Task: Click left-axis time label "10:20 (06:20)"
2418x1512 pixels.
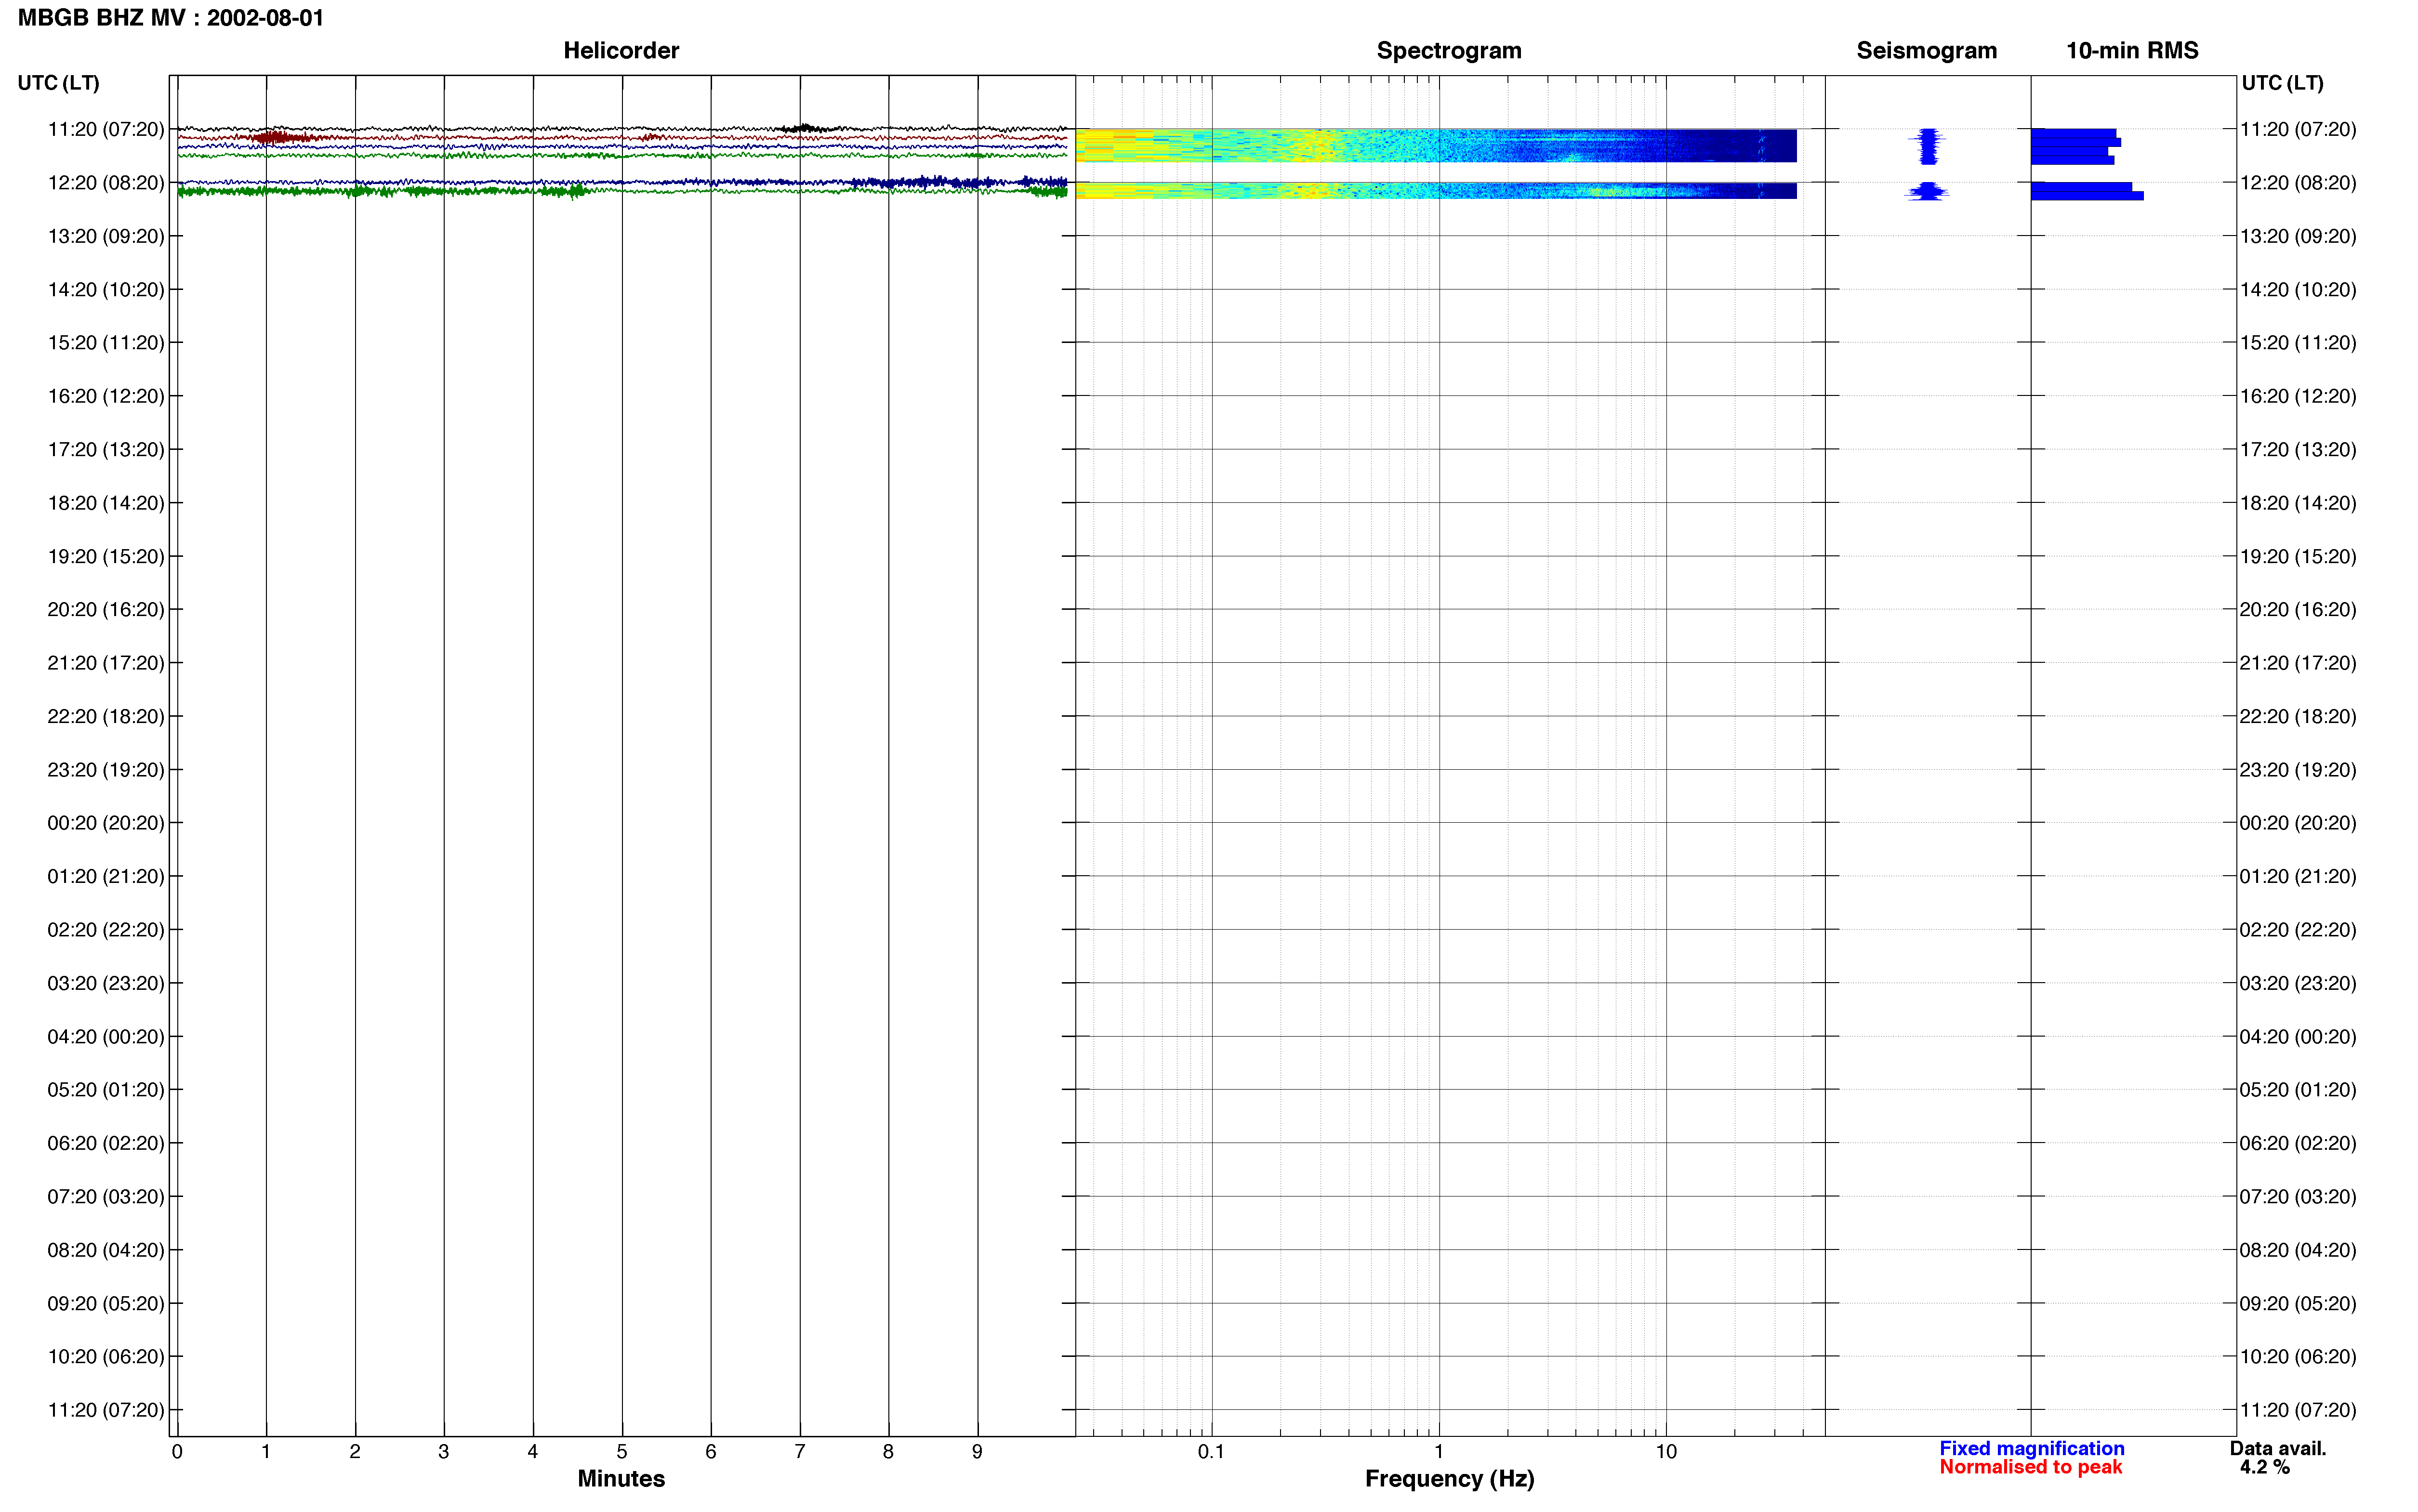Action: 105,1356
